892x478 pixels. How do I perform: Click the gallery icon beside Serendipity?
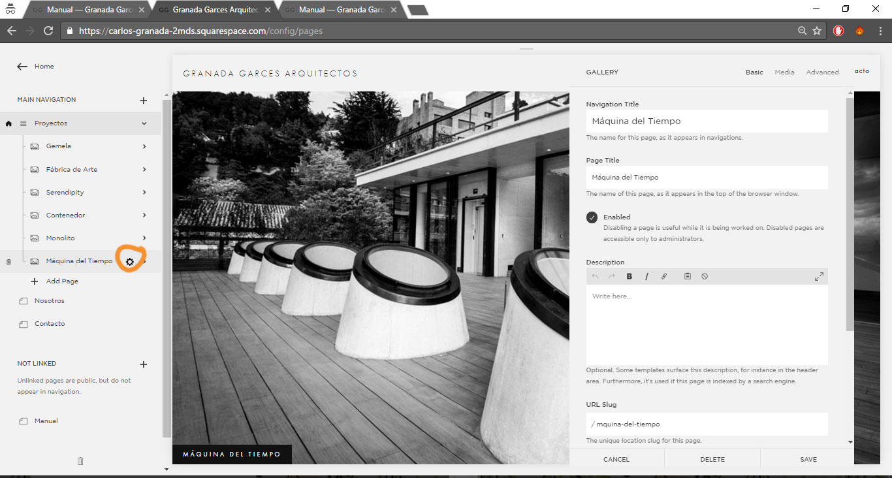pyautogui.click(x=35, y=193)
